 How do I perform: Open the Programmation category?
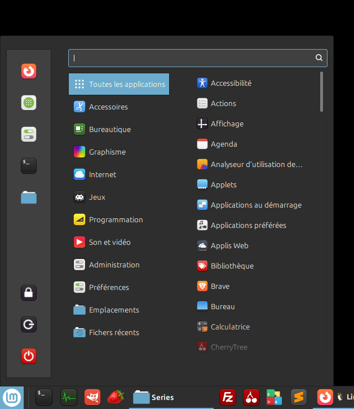click(116, 219)
